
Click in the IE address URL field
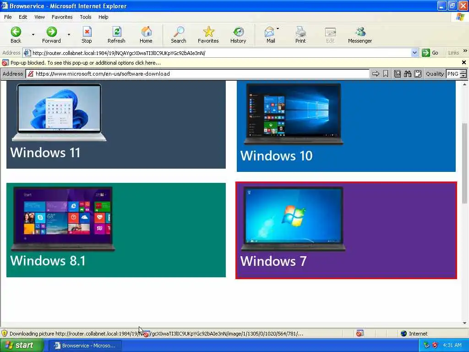221,53
